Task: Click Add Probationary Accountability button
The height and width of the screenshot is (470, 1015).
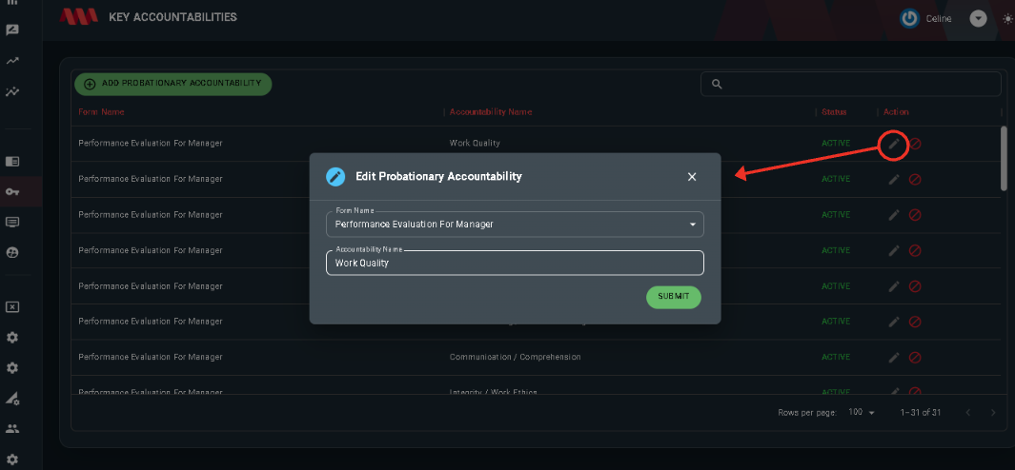Action: pos(173,84)
